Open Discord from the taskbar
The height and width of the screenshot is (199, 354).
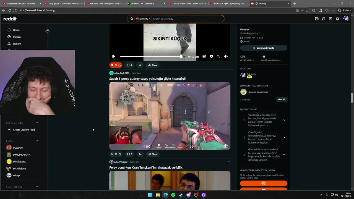click(189, 195)
